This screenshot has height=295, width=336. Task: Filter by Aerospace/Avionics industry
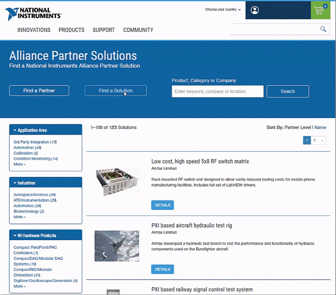pyautogui.click(x=31, y=195)
